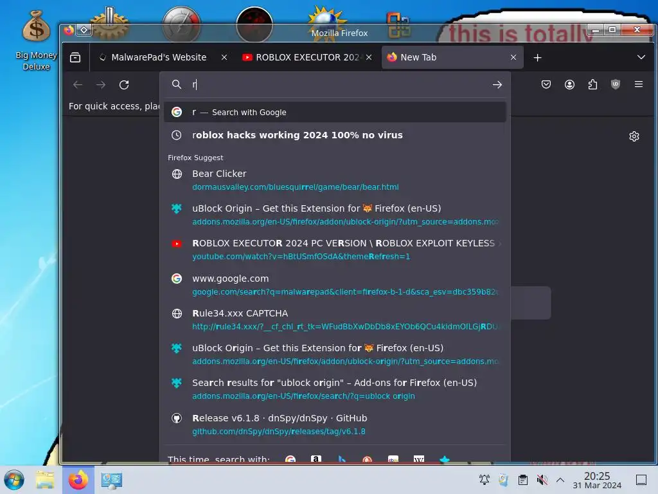
Task: Open the www.google.com malwarepad search suggestion
Action: [x=335, y=285]
